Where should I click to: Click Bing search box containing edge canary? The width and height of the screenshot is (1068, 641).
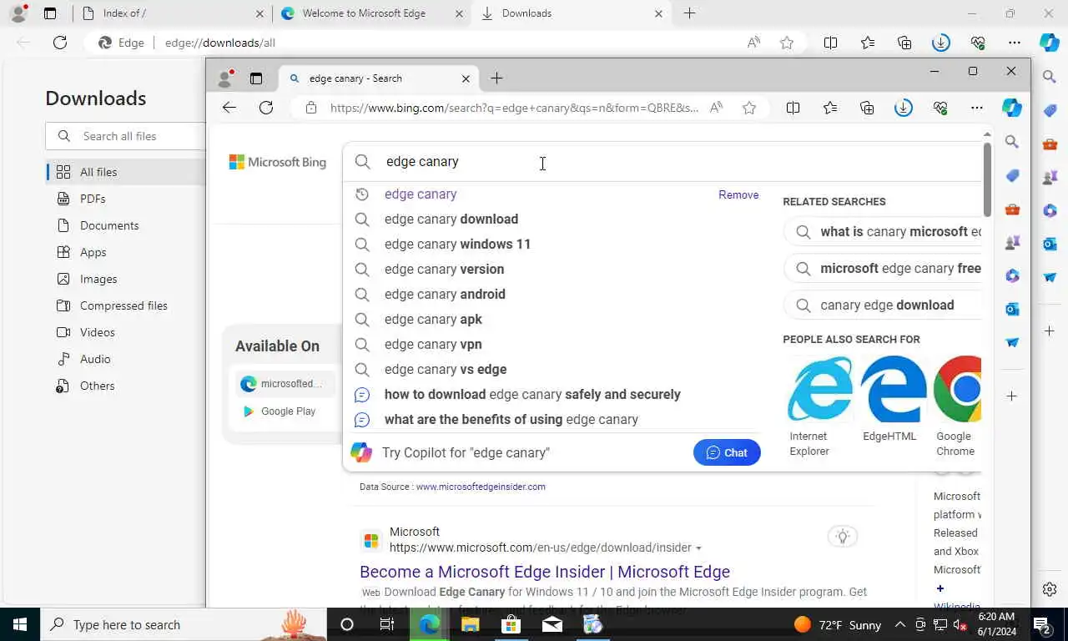[663, 162]
